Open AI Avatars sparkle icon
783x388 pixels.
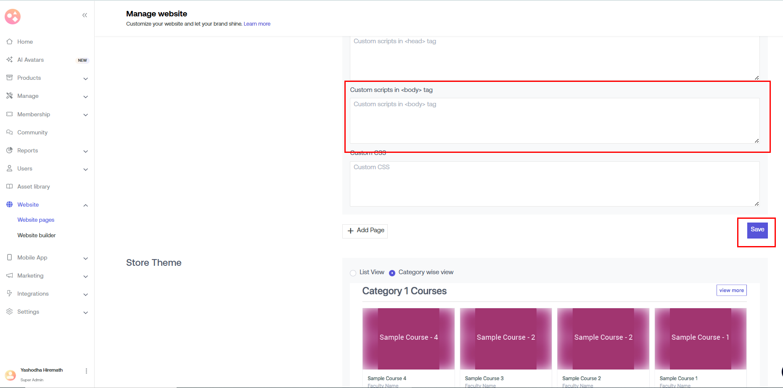[9, 60]
